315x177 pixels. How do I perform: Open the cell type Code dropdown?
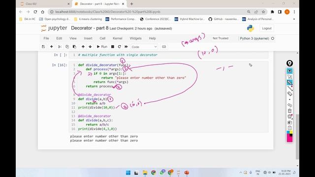click(144, 47)
